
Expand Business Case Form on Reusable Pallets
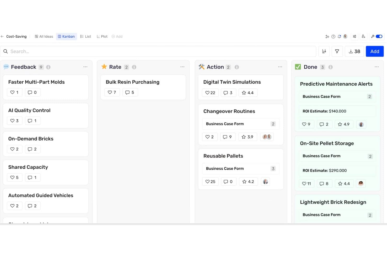coord(241,169)
